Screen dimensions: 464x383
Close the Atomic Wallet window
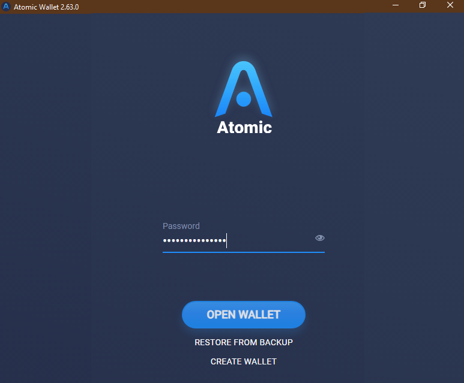450,5
